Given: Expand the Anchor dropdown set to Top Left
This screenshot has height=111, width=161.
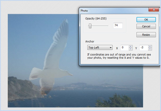Looking at the screenshot, I should [100, 48].
